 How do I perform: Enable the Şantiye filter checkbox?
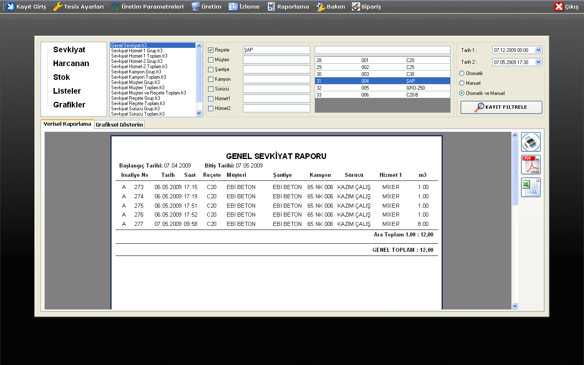coord(211,70)
